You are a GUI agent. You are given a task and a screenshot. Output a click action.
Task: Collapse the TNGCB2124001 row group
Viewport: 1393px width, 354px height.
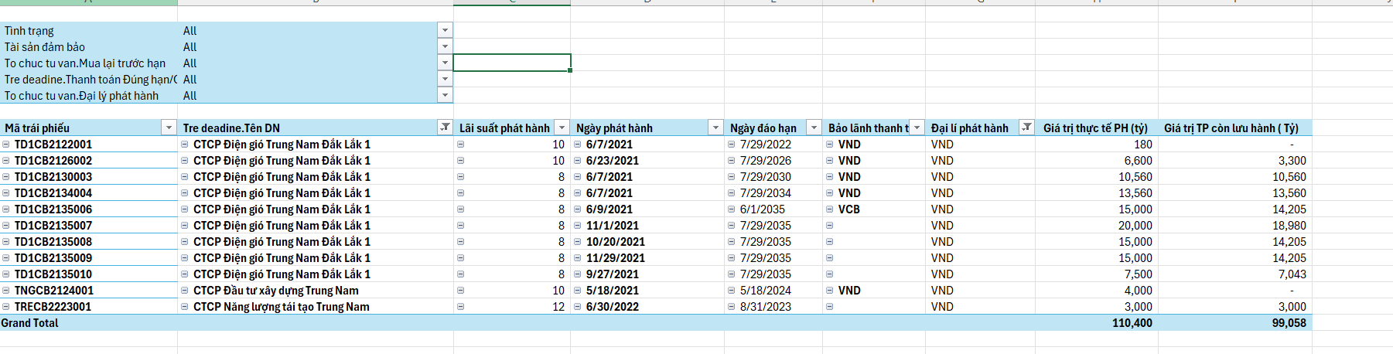point(6,291)
